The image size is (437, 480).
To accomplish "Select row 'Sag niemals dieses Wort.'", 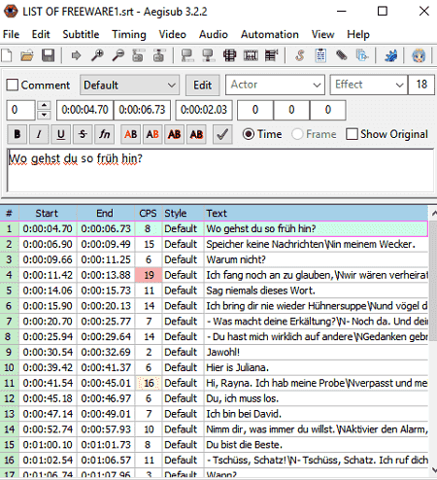I will click(x=214, y=291).
